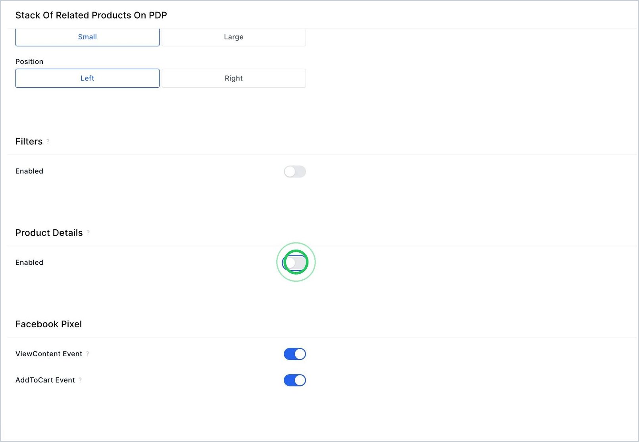Turn on the Product Details Enabled toggle

click(x=295, y=263)
